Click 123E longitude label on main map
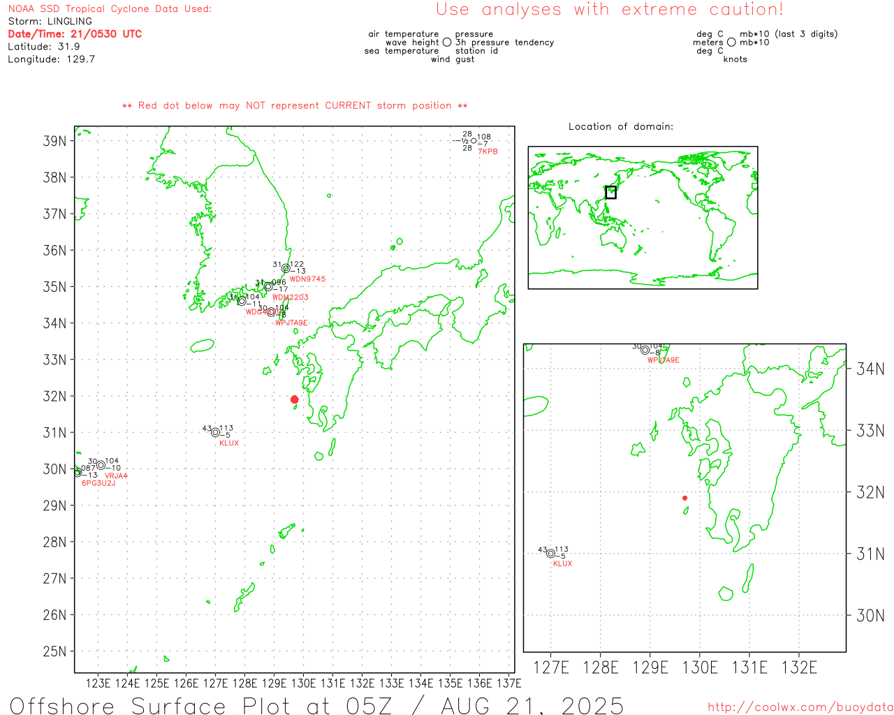The width and height of the screenshot is (894, 715). [98, 683]
